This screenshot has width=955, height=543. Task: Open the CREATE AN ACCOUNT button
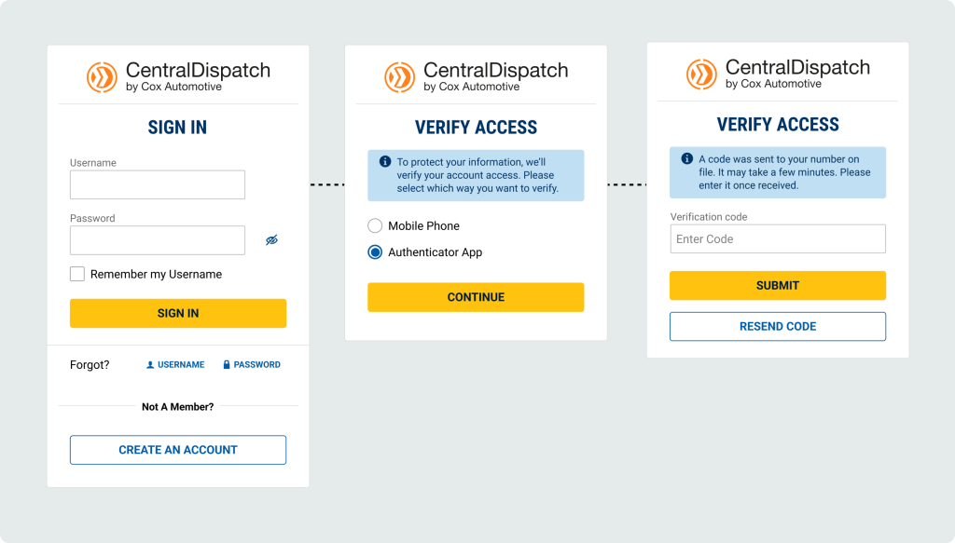click(177, 450)
